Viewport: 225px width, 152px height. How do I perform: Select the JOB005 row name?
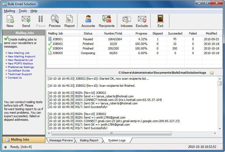click(x=58, y=53)
